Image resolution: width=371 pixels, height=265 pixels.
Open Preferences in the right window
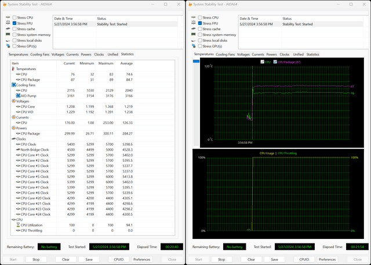[x=328, y=259]
